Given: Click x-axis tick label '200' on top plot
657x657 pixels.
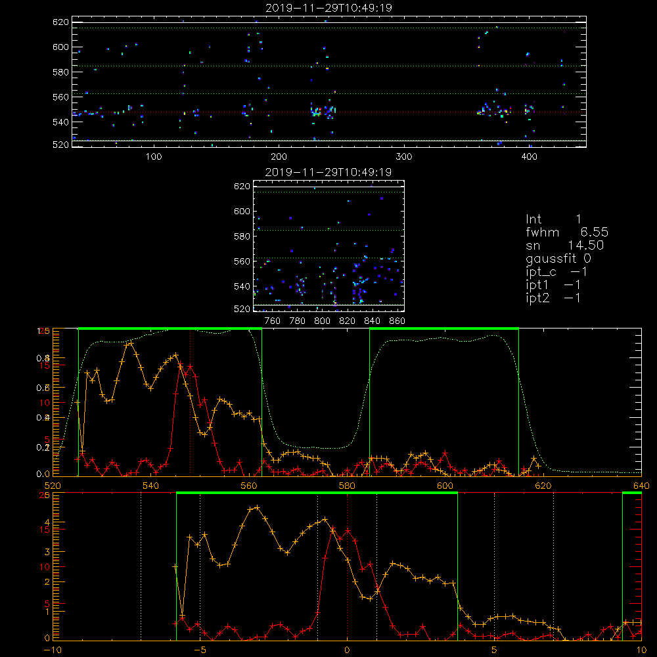Looking at the screenshot, I should pos(279,157).
